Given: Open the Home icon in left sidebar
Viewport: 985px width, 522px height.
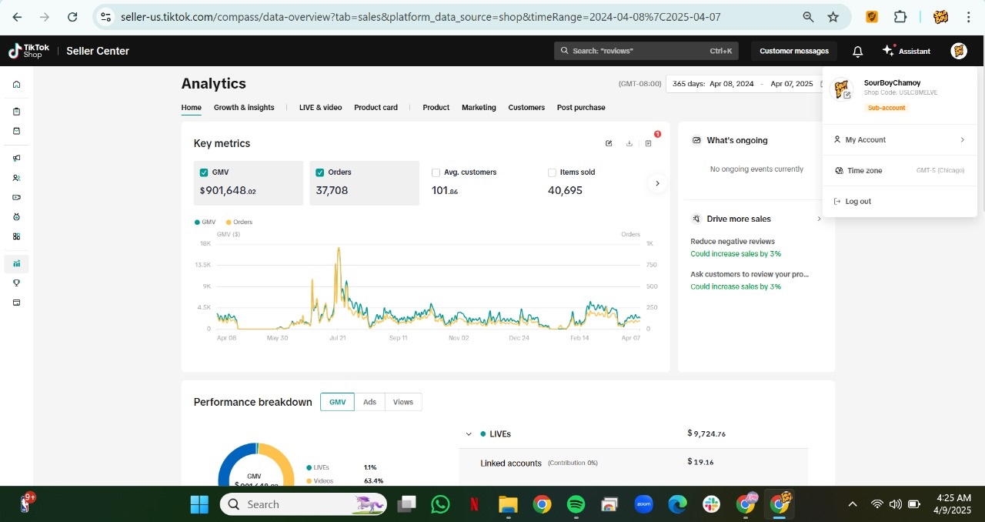Looking at the screenshot, I should [x=16, y=85].
